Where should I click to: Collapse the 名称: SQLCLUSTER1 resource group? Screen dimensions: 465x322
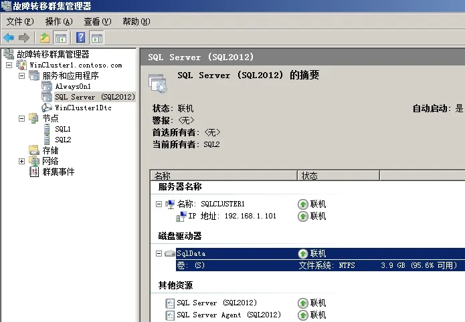point(159,204)
